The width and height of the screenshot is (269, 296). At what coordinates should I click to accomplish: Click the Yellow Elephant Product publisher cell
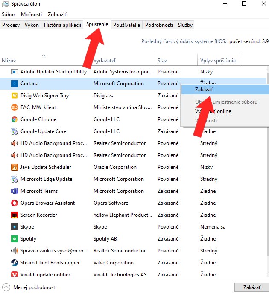pos(123,215)
